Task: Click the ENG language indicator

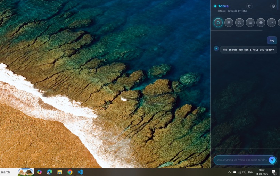Action: (250, 172)
